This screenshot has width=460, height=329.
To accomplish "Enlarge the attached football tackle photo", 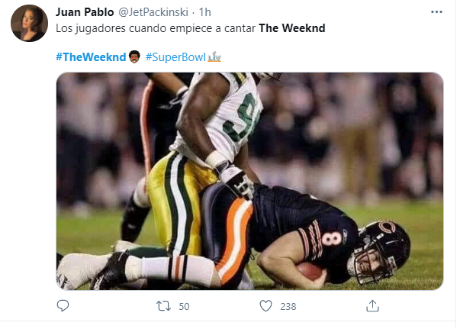I will [x=249, y=181].
